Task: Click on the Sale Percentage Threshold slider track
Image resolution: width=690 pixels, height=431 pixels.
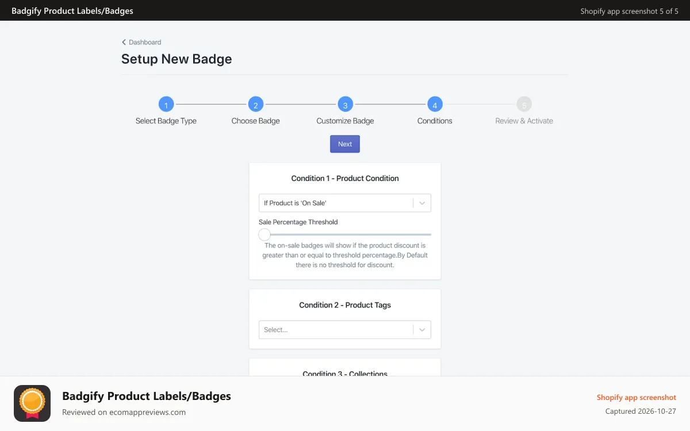Action: (345, 234)
